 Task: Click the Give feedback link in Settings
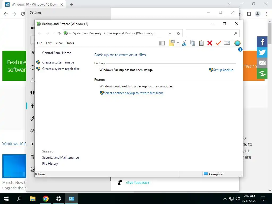click(138, 182)
